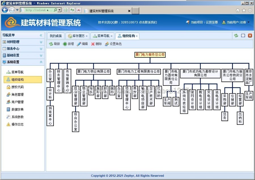255x180 pixels.
Task: Click 当前项目：云顶至尊 in the header
Action: (x=204, y=22)
